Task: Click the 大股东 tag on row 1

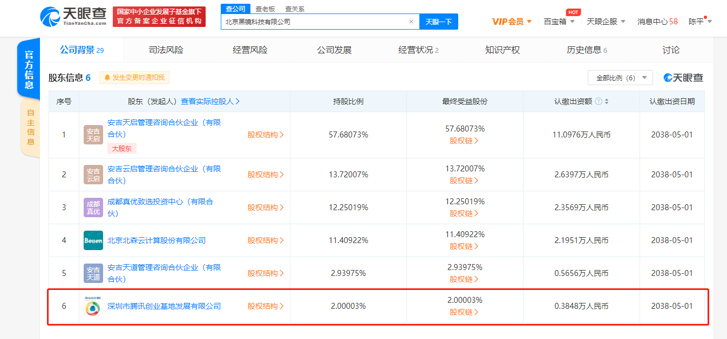Action: tap(121, 149)
